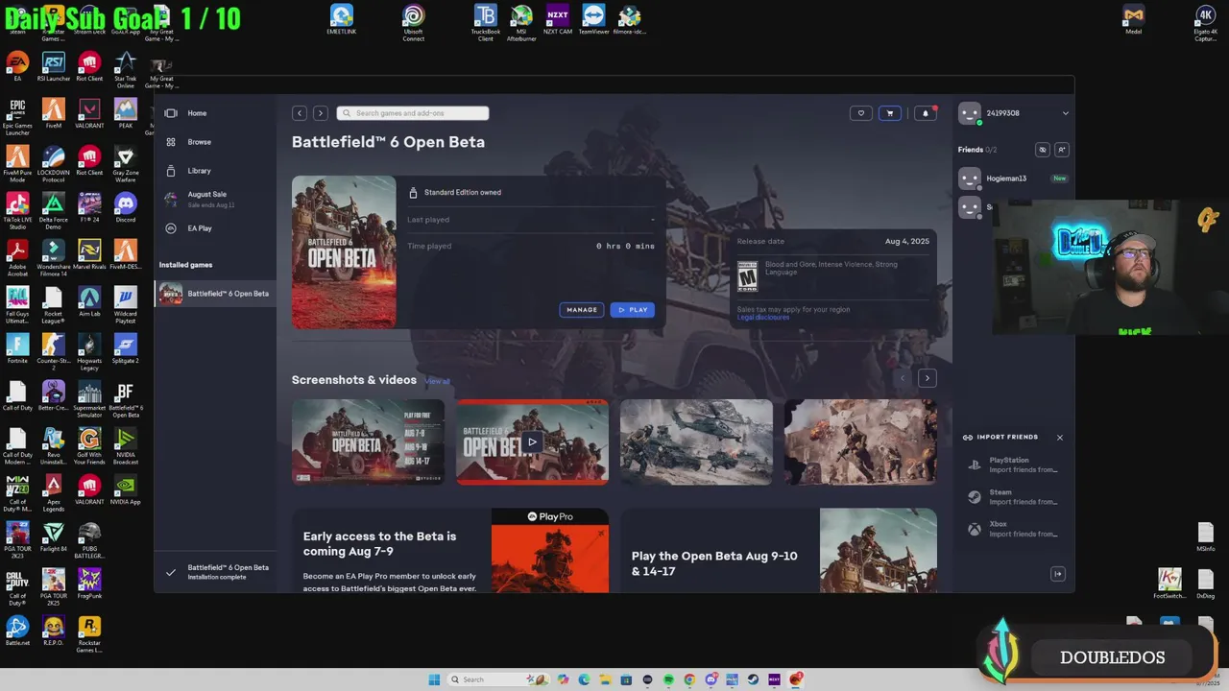
Task: Select Battlefield 6 Open Beta under Installed games
Action: pyautogui.click(x=215, y=294)
